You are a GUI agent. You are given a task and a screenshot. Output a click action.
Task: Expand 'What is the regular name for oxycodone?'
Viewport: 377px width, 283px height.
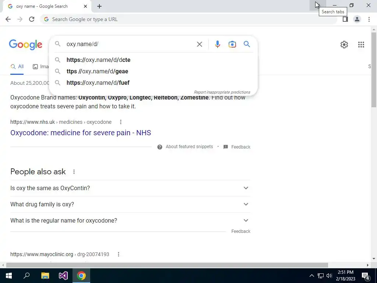[x=130, y=220]
